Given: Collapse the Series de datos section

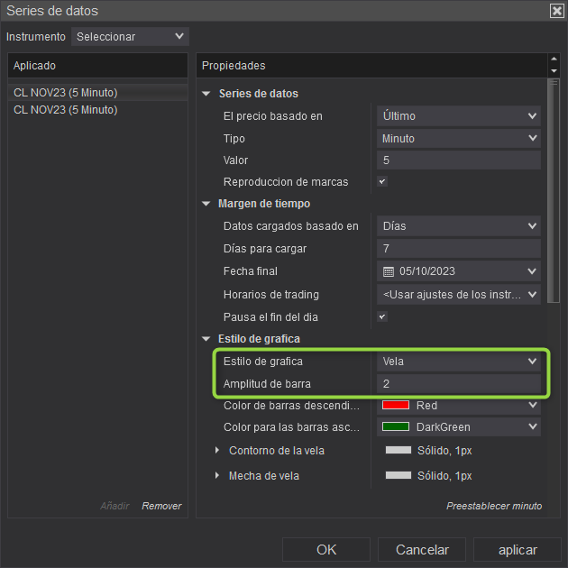Looking at the screenshot, I should (x=206, y=94).
